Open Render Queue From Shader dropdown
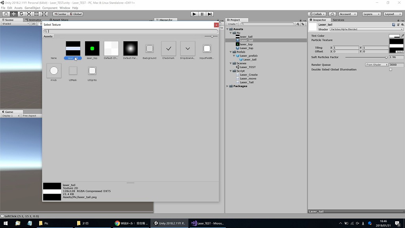Image resolution: width=405 pixels, height=228 pixels. pos(377,65)
